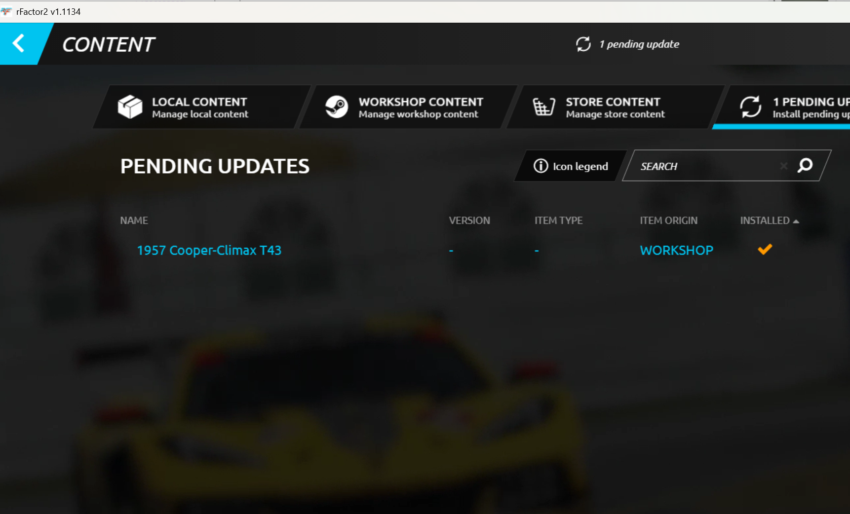Click the info icon on the Icon legend button
This screenshot has width=850, height=514.
pos(541,166)
